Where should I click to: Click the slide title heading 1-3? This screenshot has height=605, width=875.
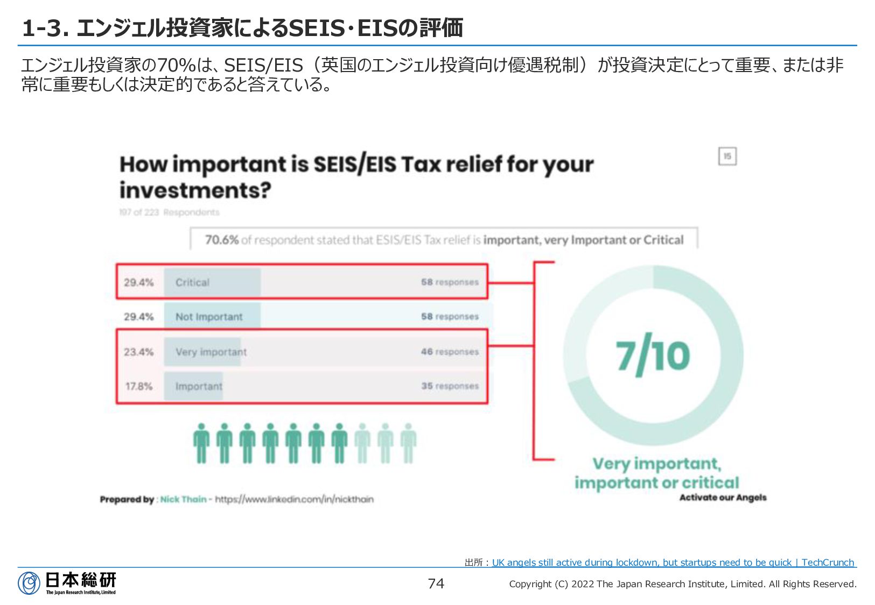(x=243, y=28)
